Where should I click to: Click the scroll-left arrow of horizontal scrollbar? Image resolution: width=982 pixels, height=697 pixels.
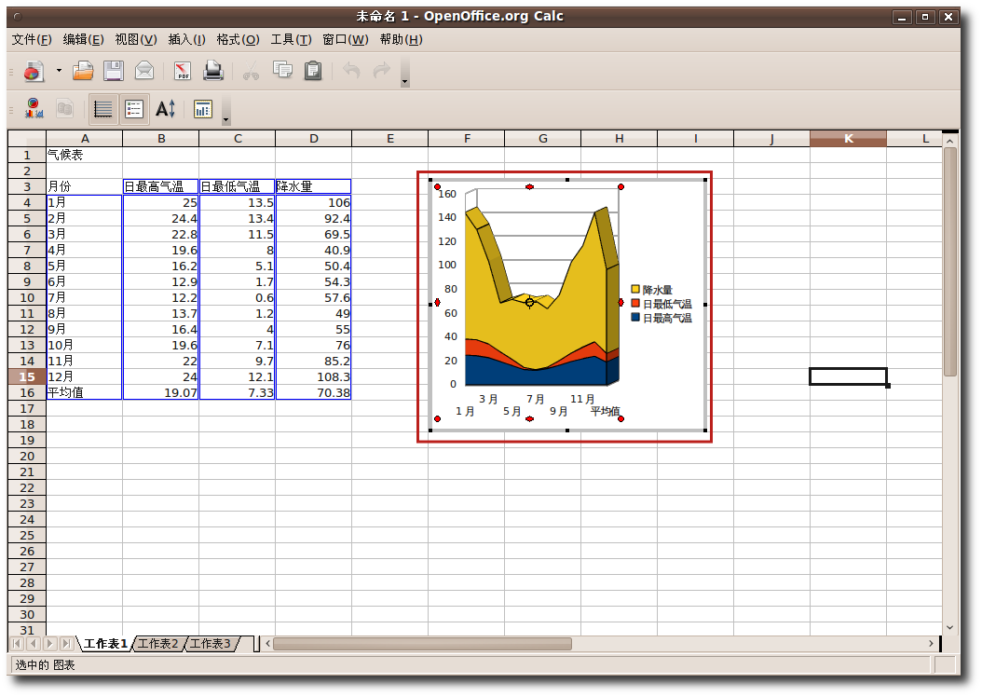coord(268,644)
